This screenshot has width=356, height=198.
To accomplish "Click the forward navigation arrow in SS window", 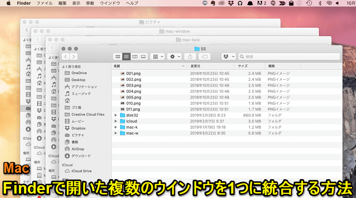I will pos(74,56).
